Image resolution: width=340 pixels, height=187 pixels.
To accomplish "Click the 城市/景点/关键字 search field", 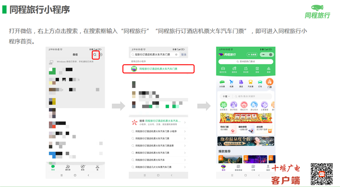I will (x=252, y=96).
